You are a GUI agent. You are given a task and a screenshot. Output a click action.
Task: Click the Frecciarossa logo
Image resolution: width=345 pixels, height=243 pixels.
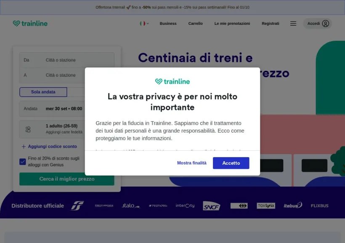tap(104, 206)
